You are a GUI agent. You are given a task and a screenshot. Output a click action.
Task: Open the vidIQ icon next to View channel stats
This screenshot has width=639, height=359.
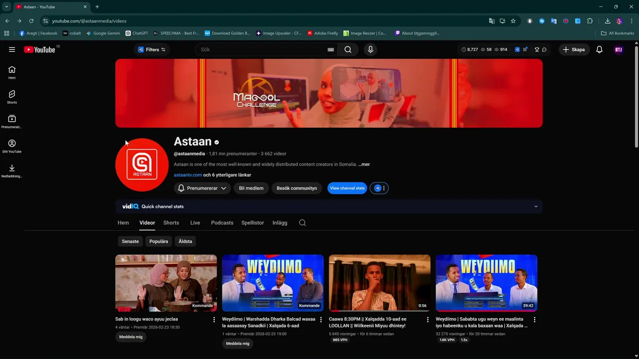[x=379, y=188]
